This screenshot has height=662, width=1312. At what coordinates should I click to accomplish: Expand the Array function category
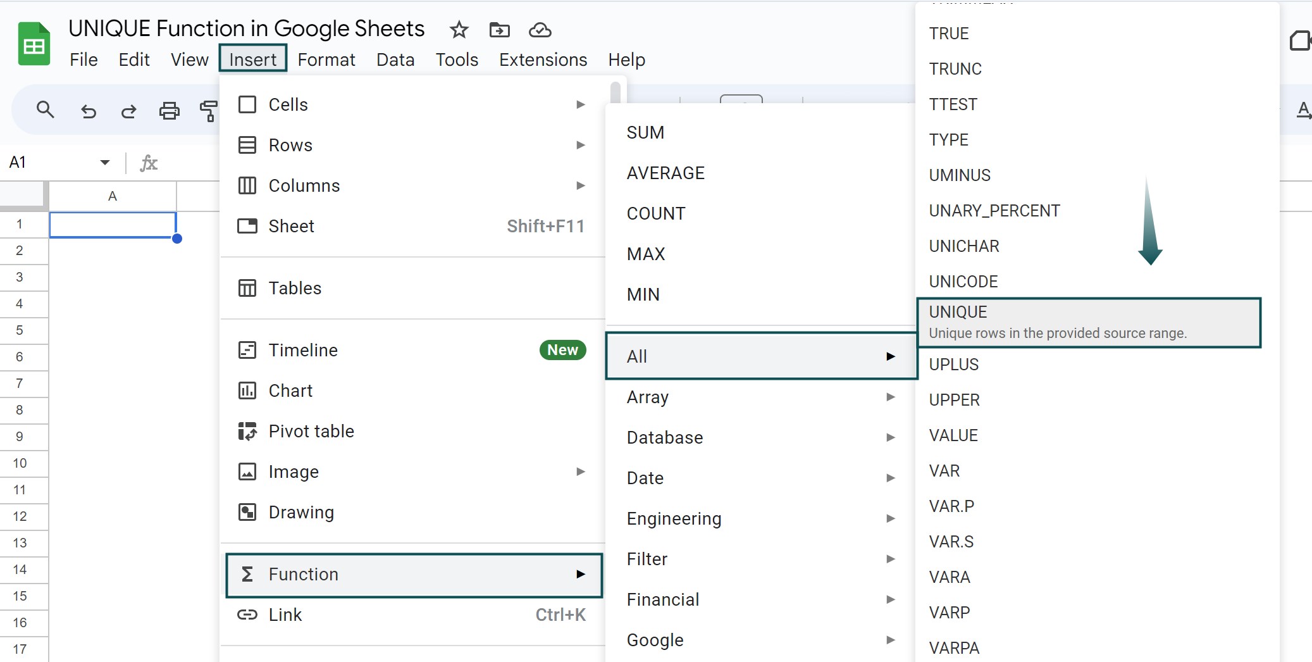pyautogui.click(x=762, y=397)
